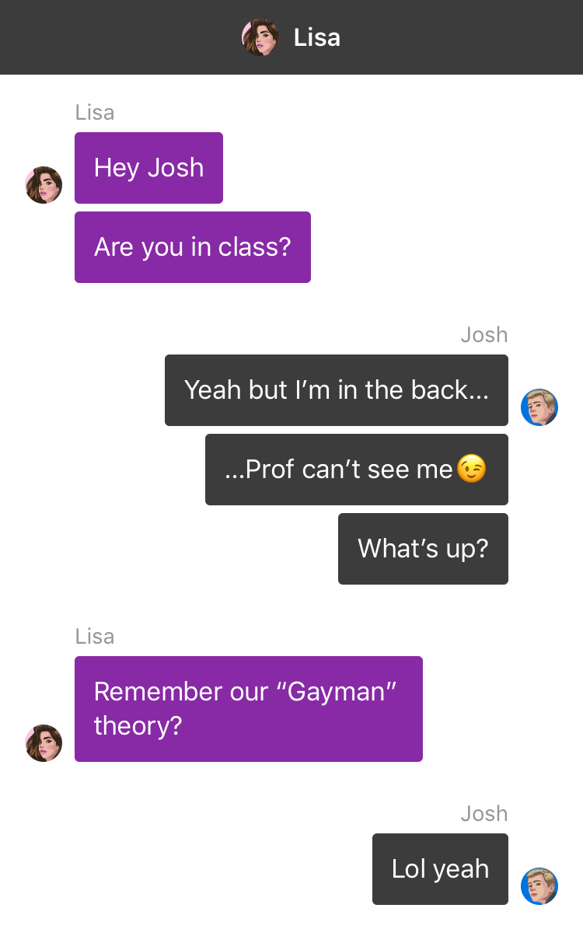Click the "Josh" sender label above "Yeah but"
The height and width of the screenshot is (936, 583).
pos(484,335)
